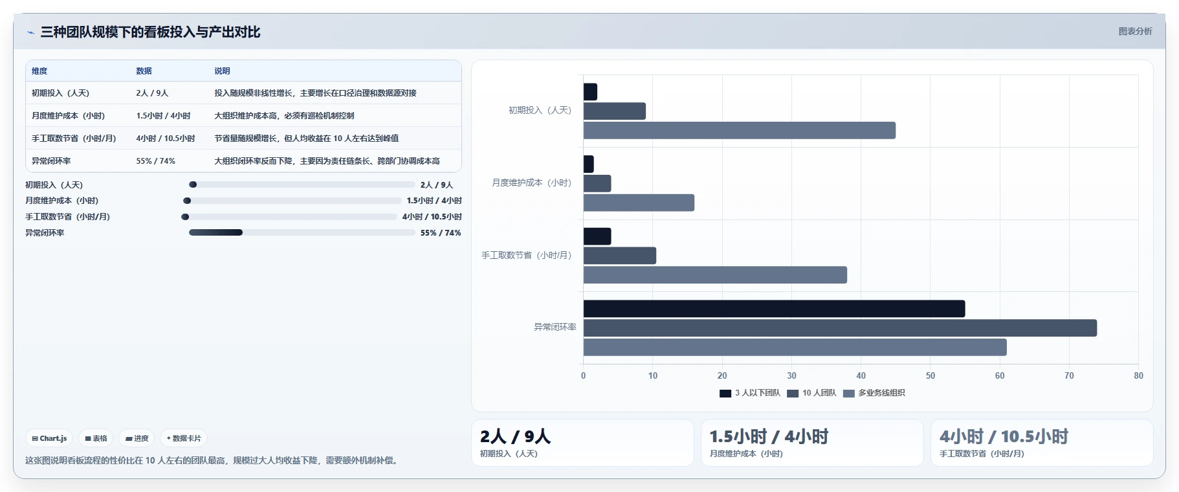Click the 进度 tag pill
Image resolution: width=1179 pixels, height=492 pixels.
[137, 438]
